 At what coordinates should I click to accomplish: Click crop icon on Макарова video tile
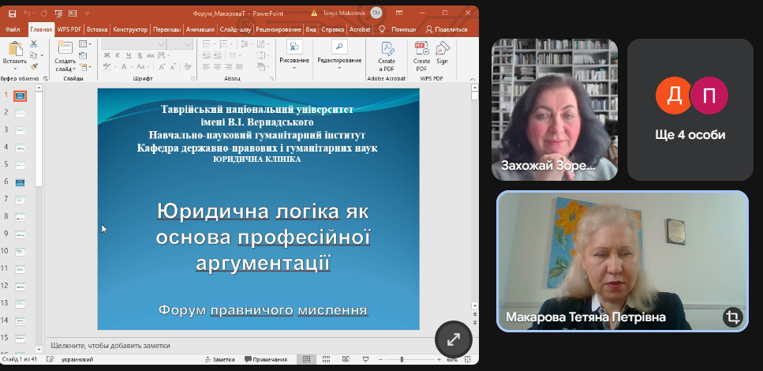(x=731, y=317)
